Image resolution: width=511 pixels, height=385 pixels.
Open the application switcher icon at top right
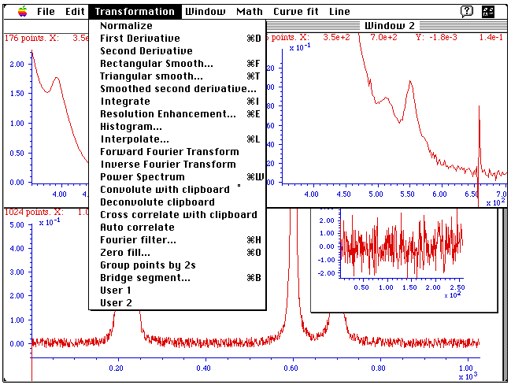coord(488,12)
